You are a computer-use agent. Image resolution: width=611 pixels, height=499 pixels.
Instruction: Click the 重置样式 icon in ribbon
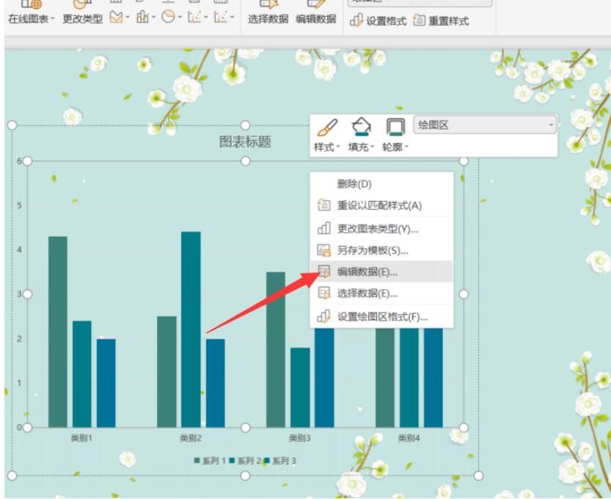click(x=420, y=20)
